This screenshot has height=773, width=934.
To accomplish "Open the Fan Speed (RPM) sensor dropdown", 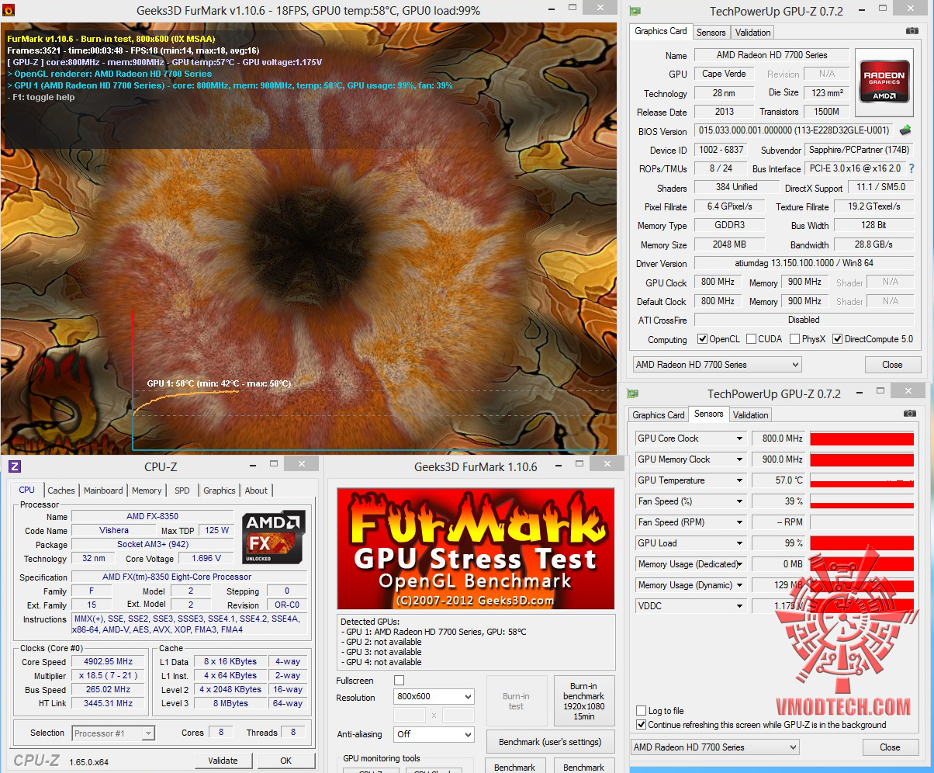I will click(739, 522).
